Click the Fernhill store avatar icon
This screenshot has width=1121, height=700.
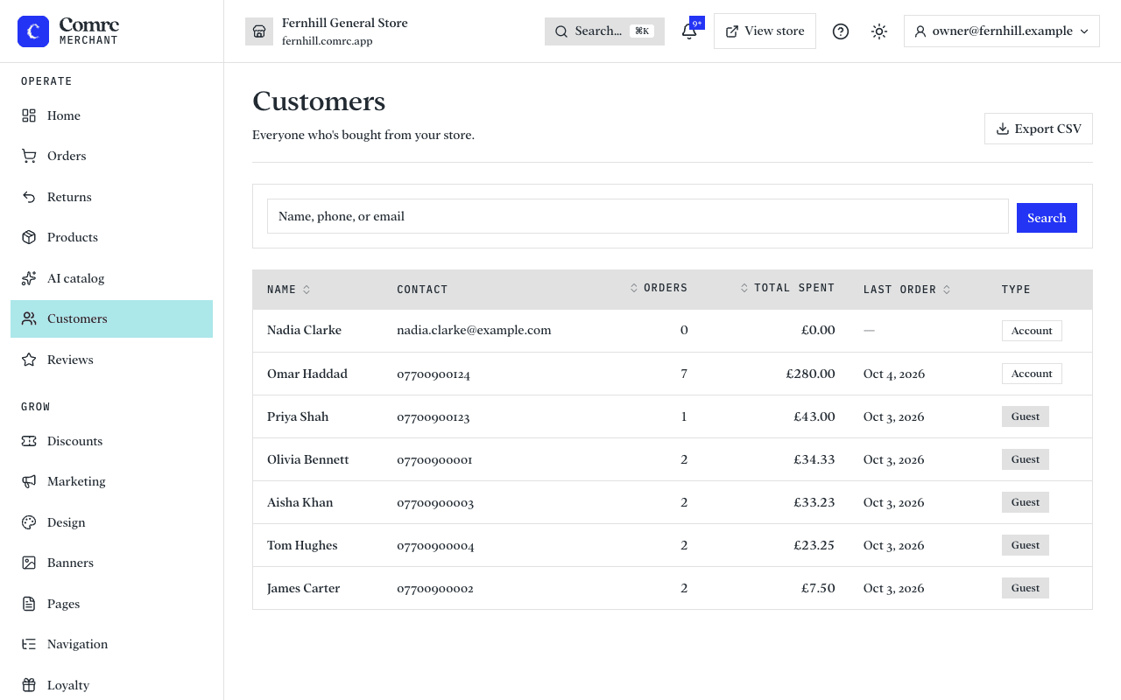[x=259, y=31]
